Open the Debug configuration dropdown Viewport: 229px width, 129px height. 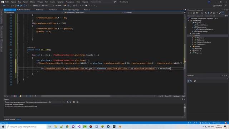click(36, 6)
